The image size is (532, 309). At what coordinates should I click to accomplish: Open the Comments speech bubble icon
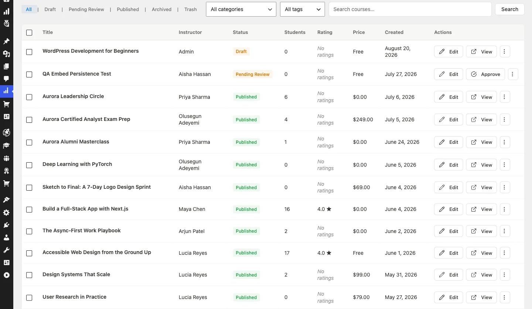coord(6,79)
